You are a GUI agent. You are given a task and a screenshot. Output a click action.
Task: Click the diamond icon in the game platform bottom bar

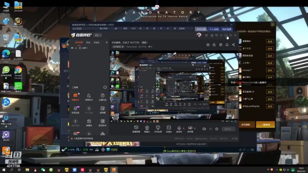click(x=103, y=150)
